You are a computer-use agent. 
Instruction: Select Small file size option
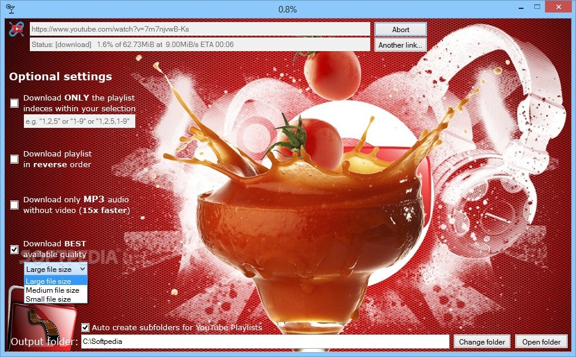point(56,299)
